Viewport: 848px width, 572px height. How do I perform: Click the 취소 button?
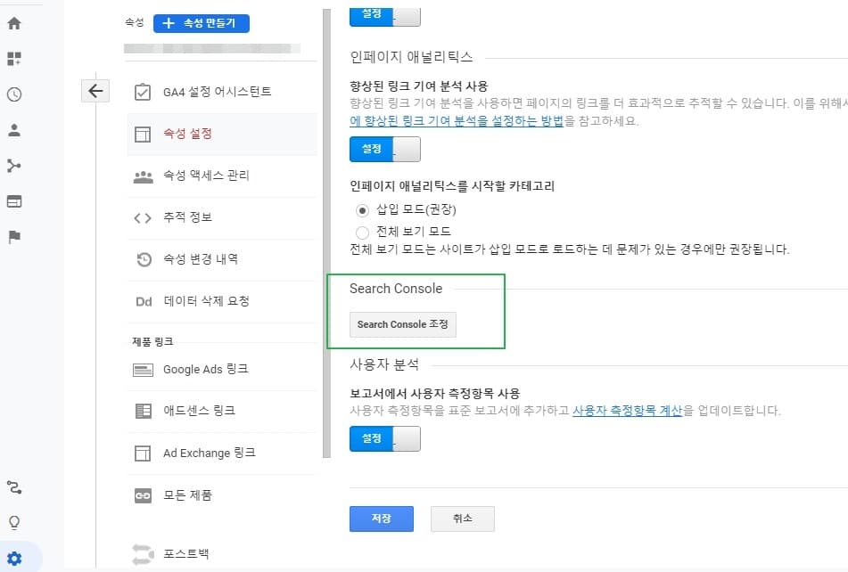click(x=463, y=519)
